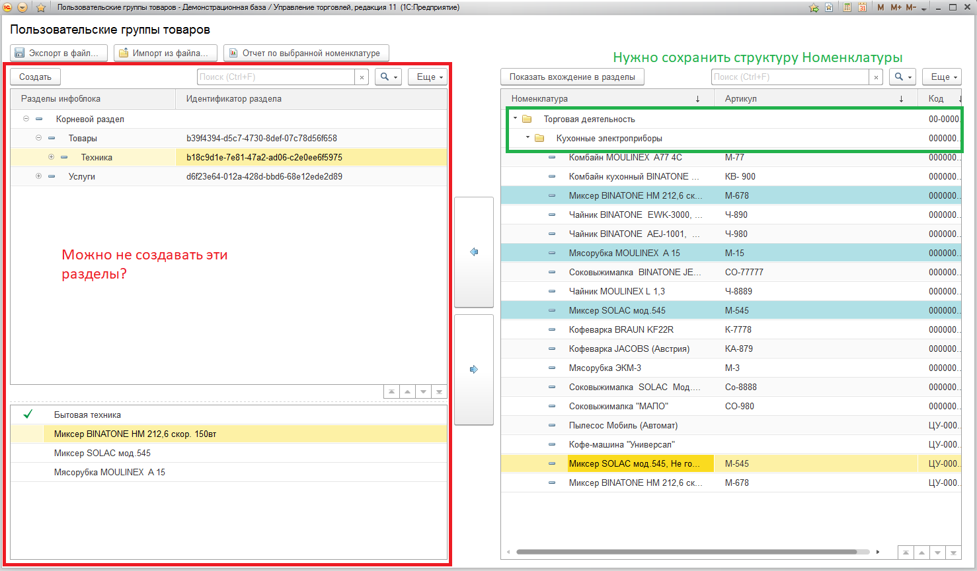The height and width of the screenshot is (571, 977).
Task: Click the M- memory subtract button
Action: 911,7
